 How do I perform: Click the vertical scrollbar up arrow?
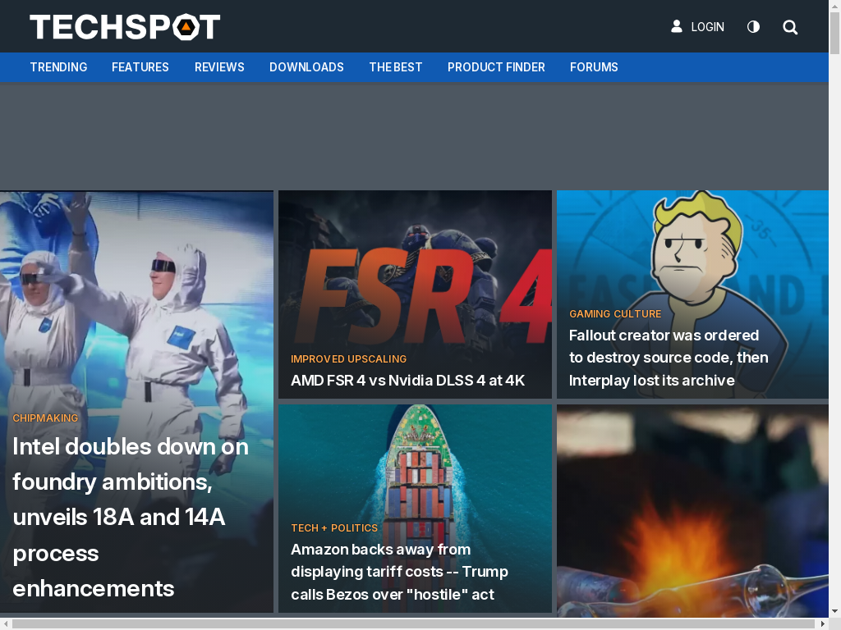[834, 5]
